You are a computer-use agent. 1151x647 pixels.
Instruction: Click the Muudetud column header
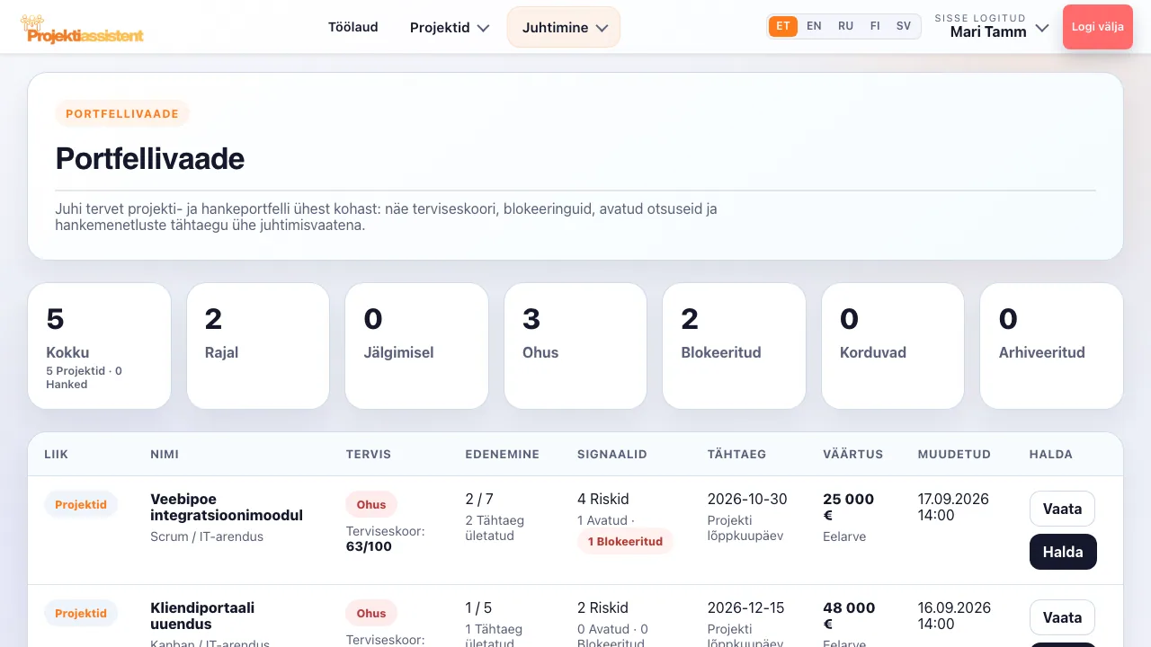pyautogui.click(x=954, y=455)
